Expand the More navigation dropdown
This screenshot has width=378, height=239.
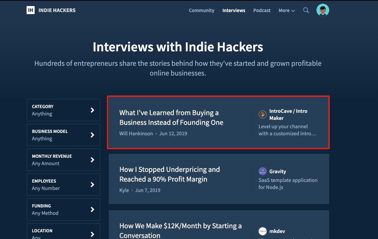pyautogui.click(x=286, y=10)
